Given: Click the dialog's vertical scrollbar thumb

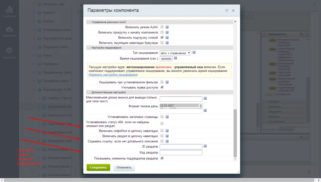Looking at the screenshot, I should (235, 132).
